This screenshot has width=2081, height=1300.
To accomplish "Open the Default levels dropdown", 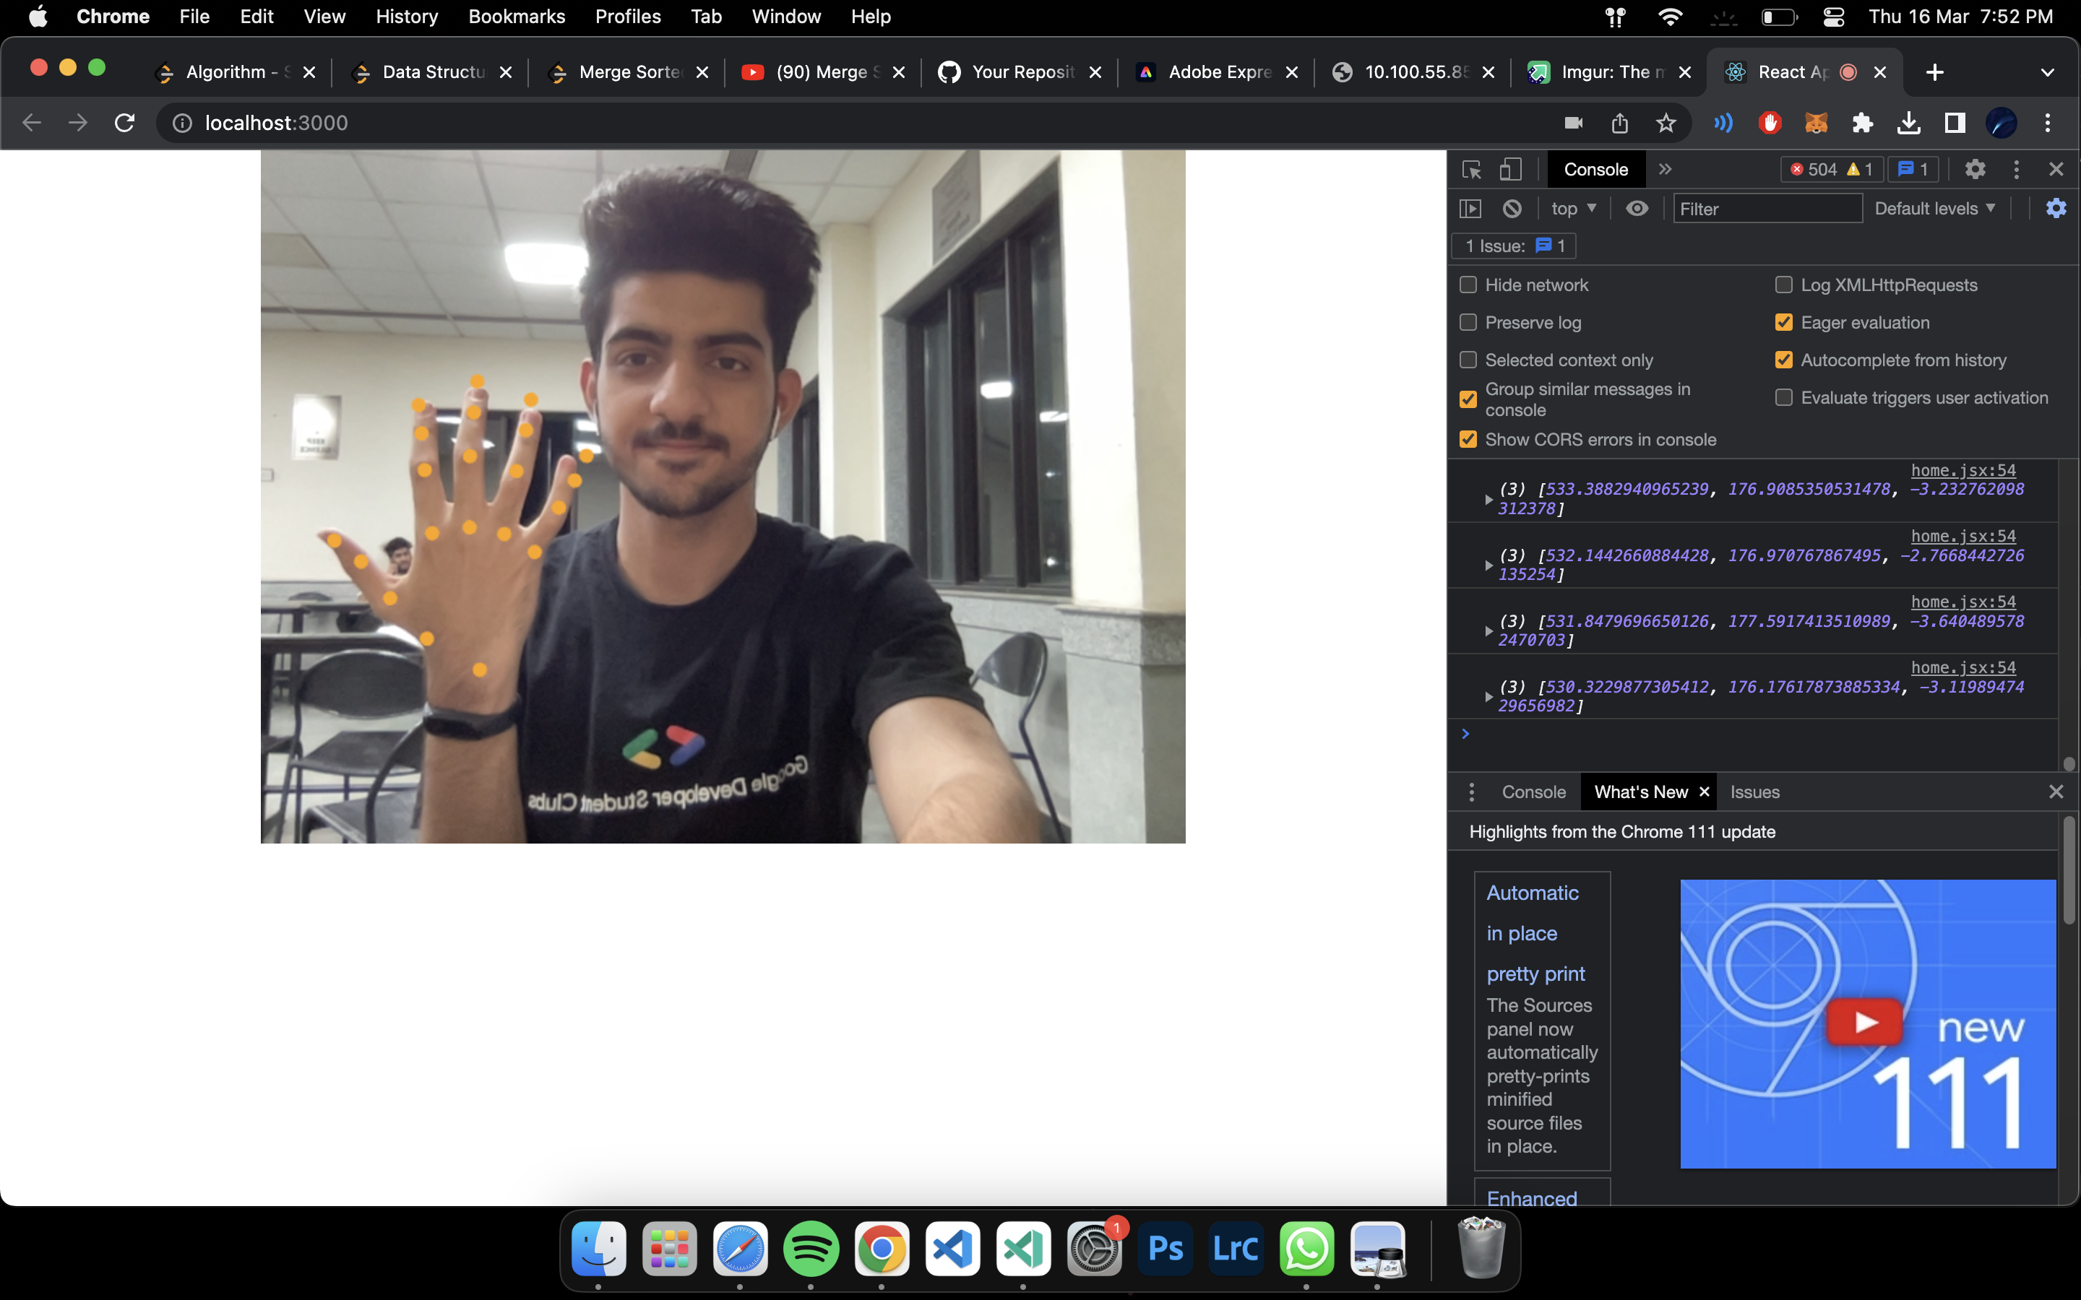I will click(x=1935, y=209).
